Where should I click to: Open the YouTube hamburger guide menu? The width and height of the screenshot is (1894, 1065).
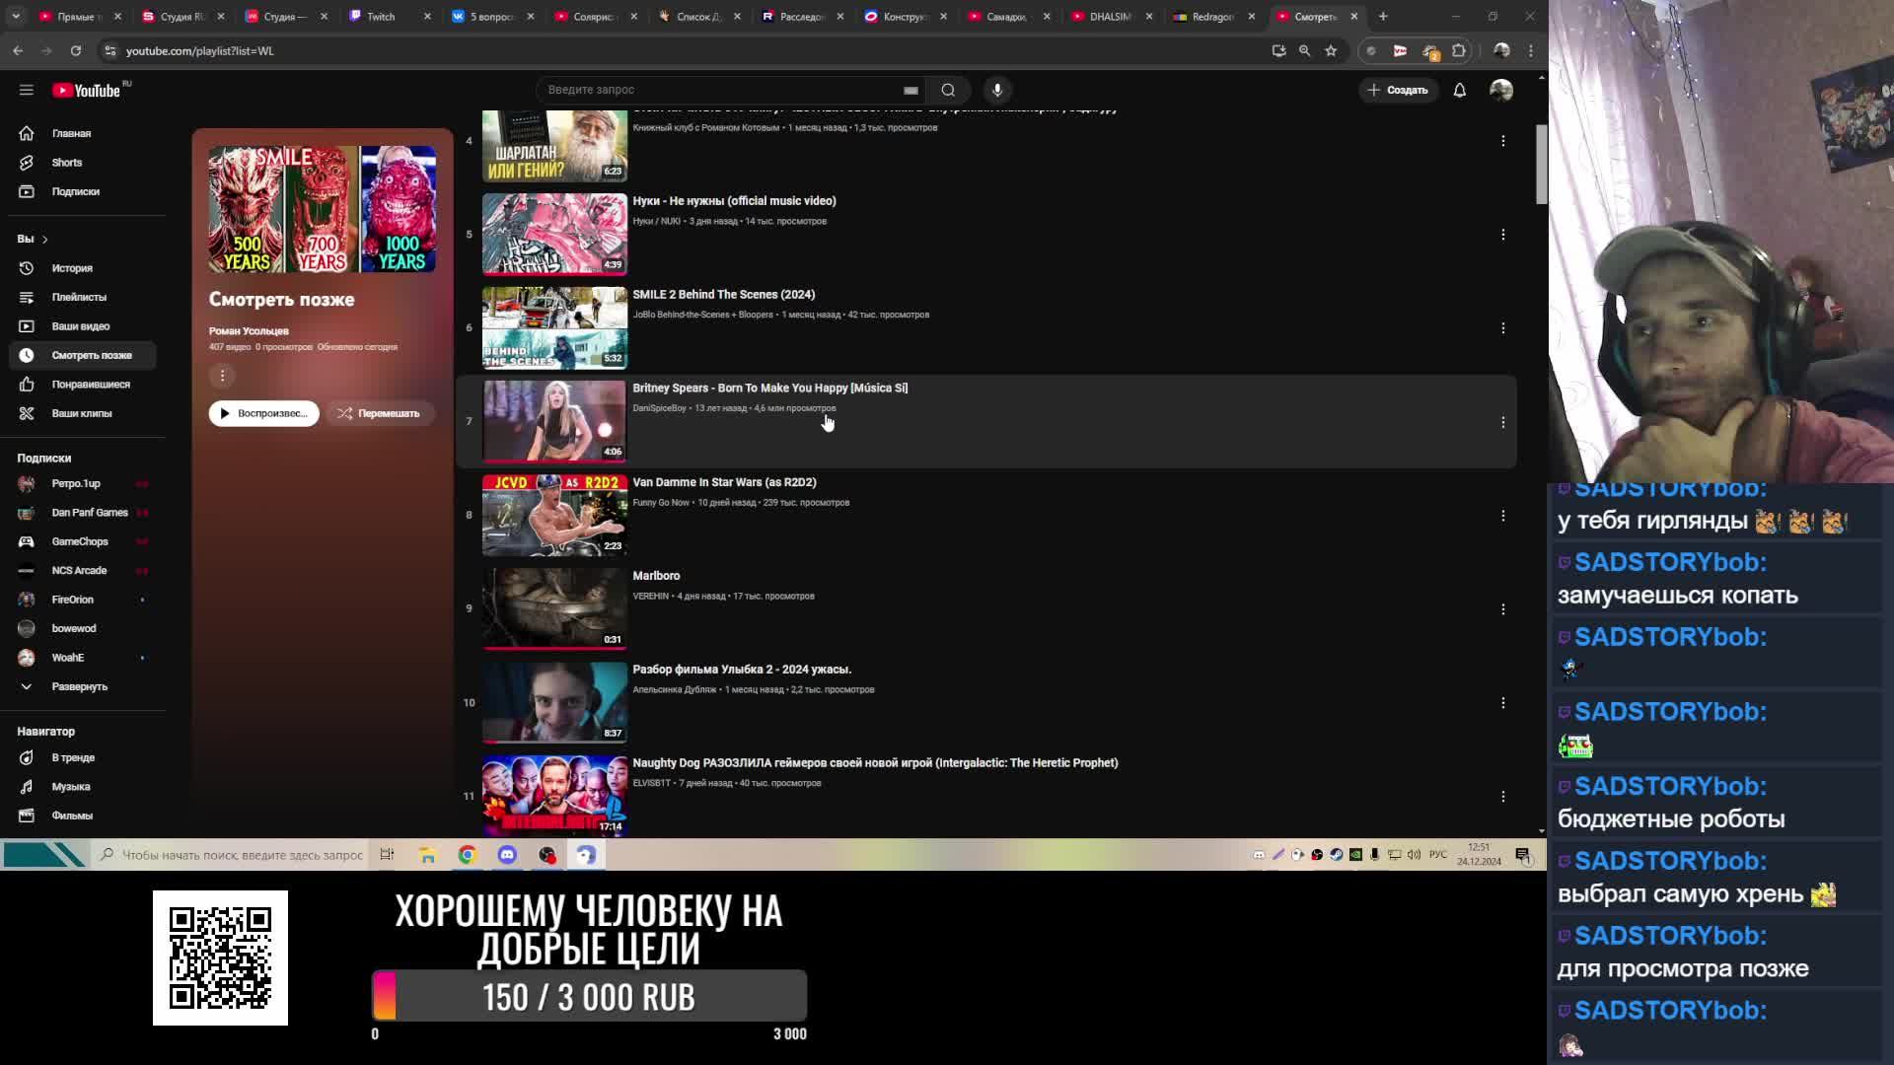(x=27, y=90)
